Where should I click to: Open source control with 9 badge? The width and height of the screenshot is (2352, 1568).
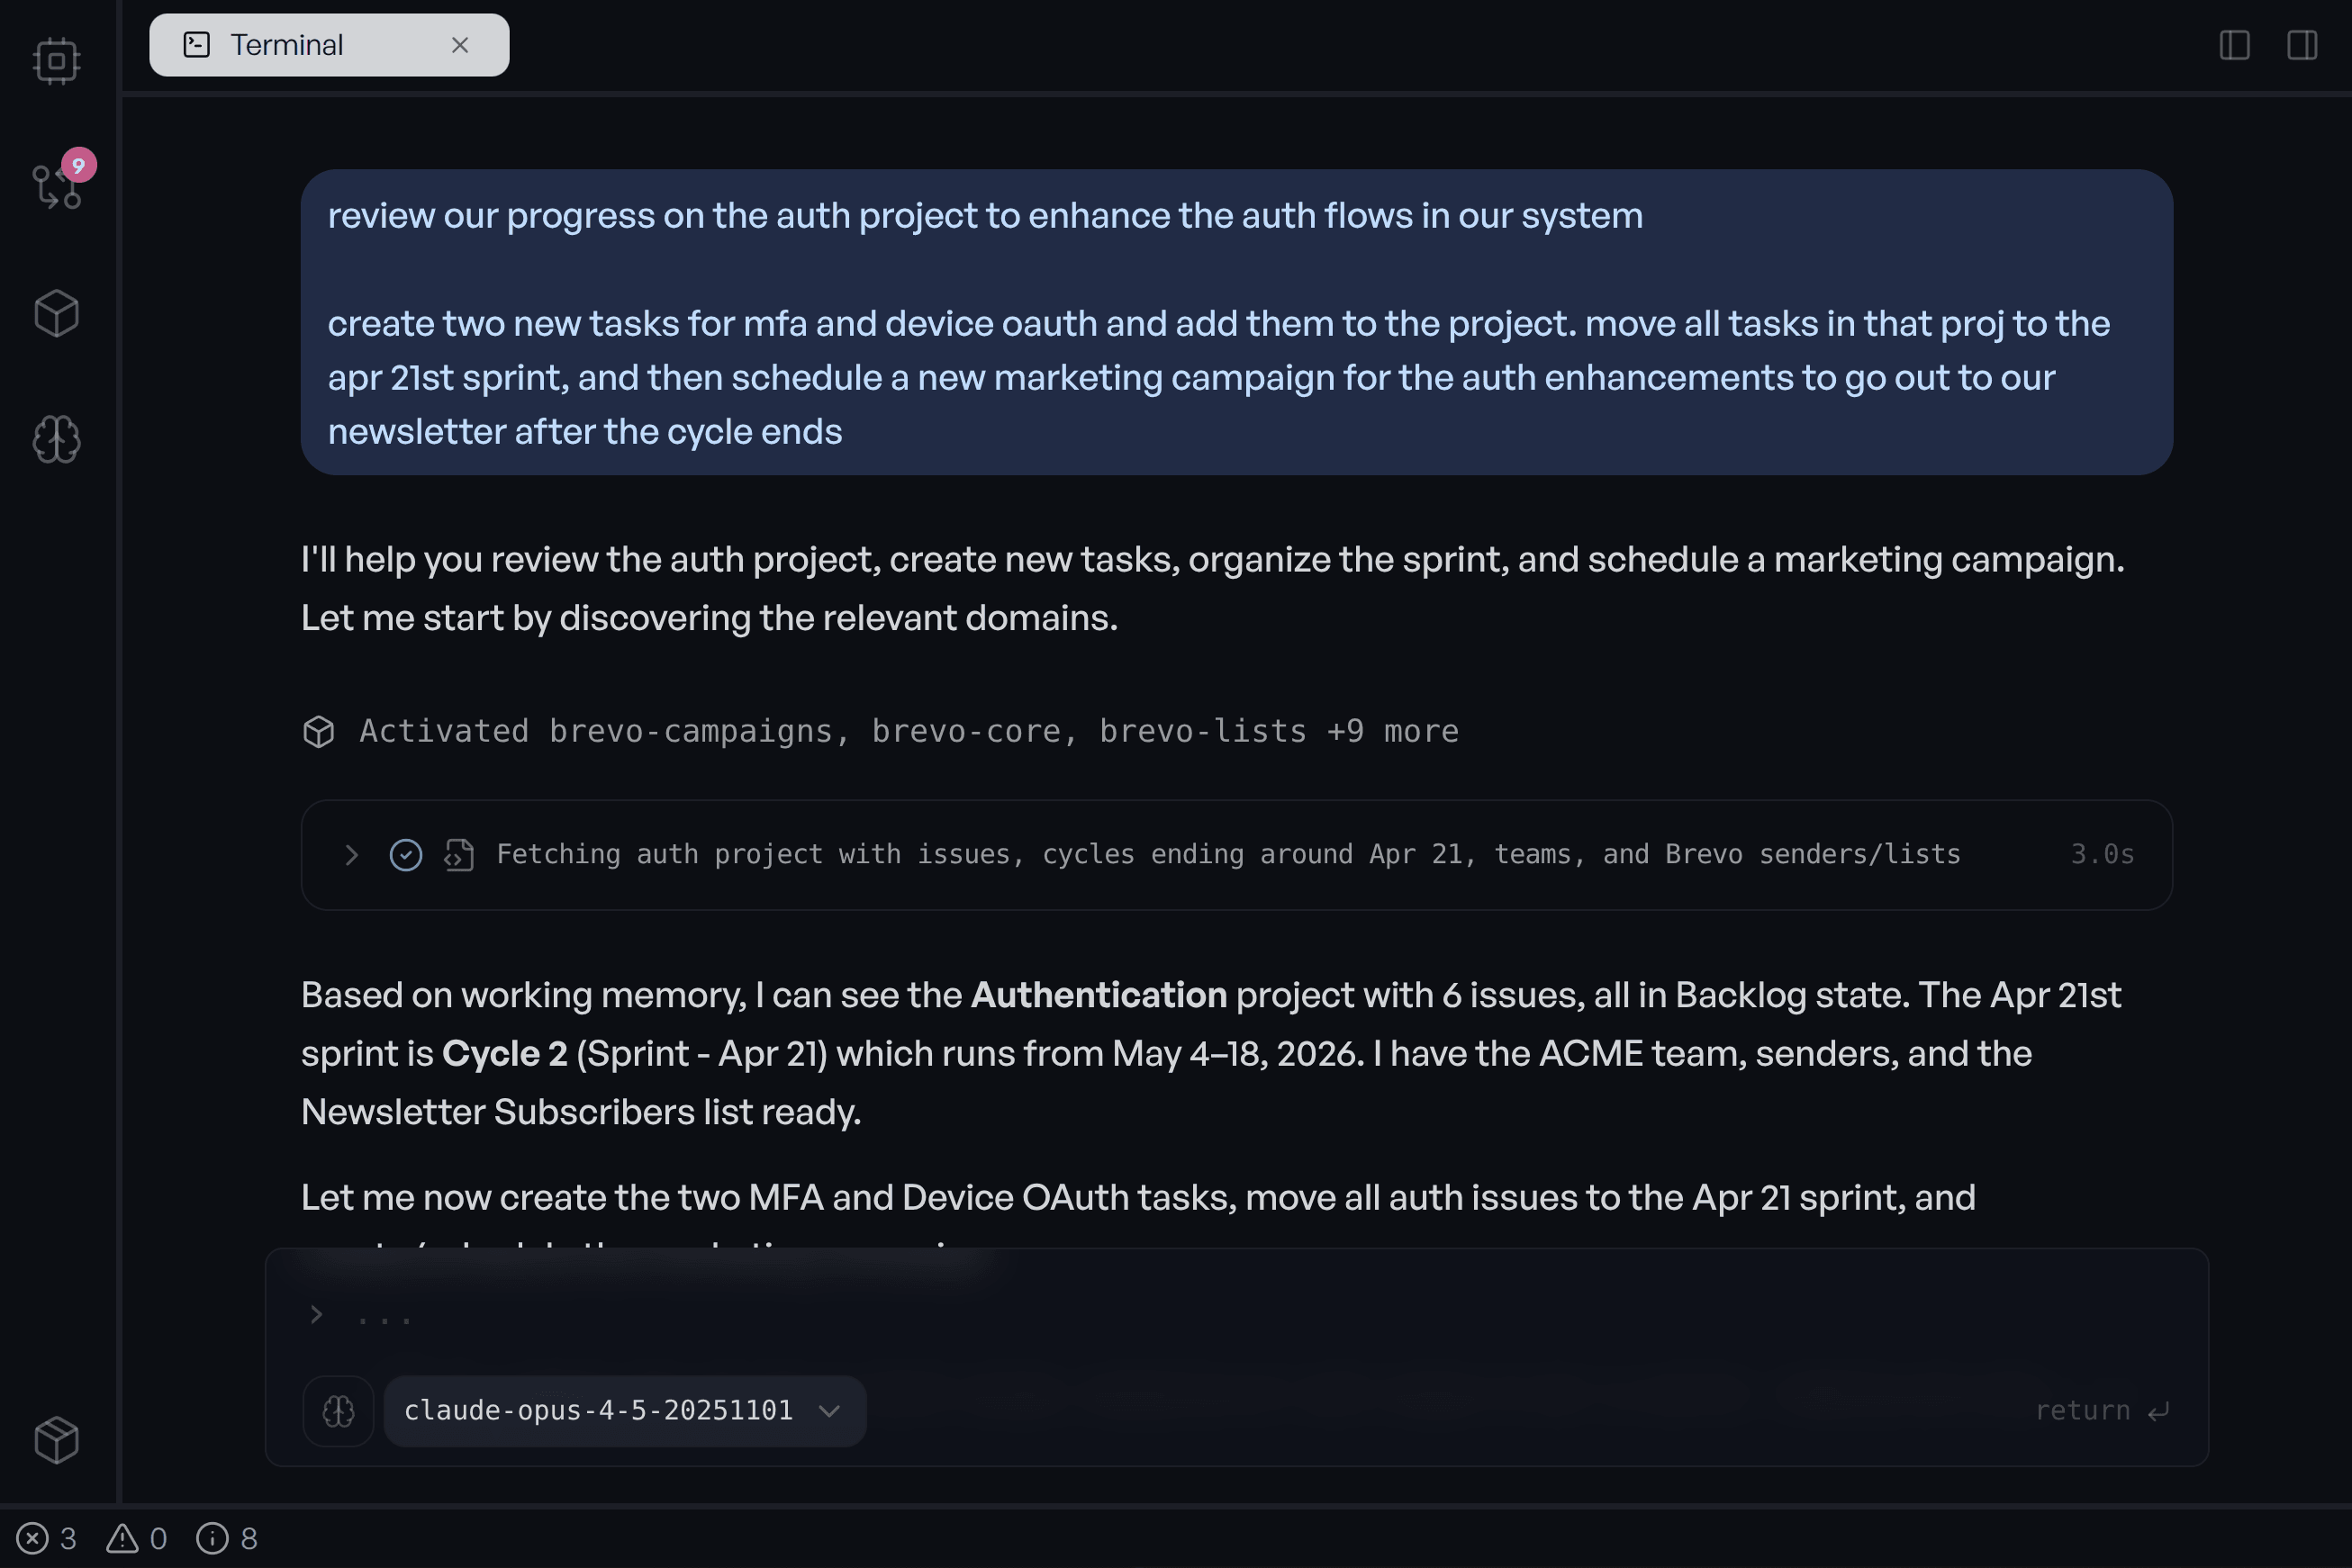(56, 187)
